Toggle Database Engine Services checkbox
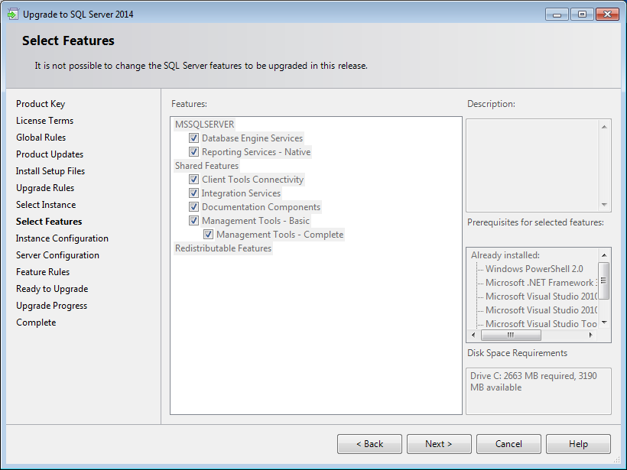The image size is (627, 470). [x=193, y=138]
